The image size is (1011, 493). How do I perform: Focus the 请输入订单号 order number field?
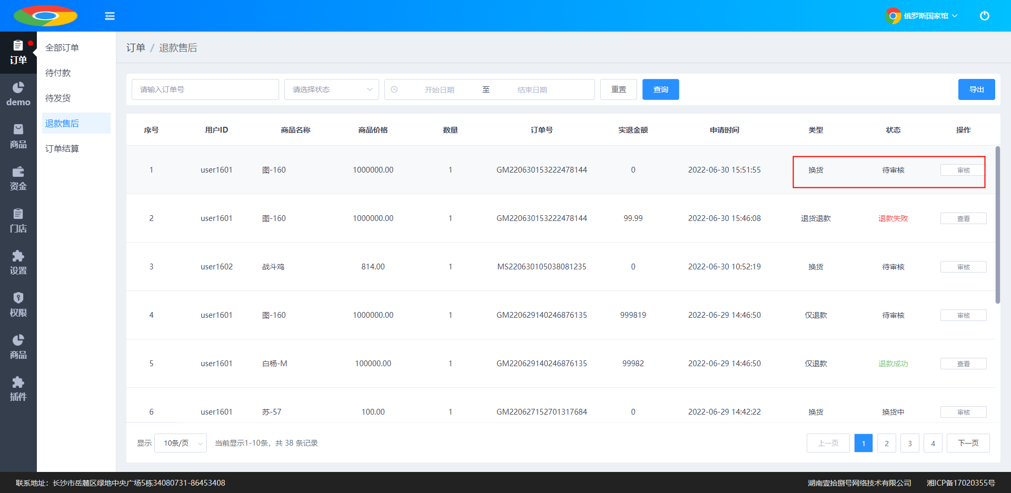pyautogui.click(x=205, y=89)
